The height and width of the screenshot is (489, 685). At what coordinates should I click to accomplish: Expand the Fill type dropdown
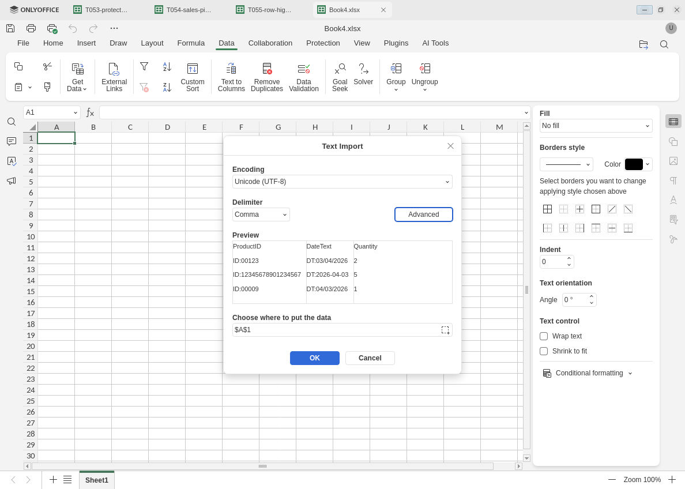tap(596, 126)
